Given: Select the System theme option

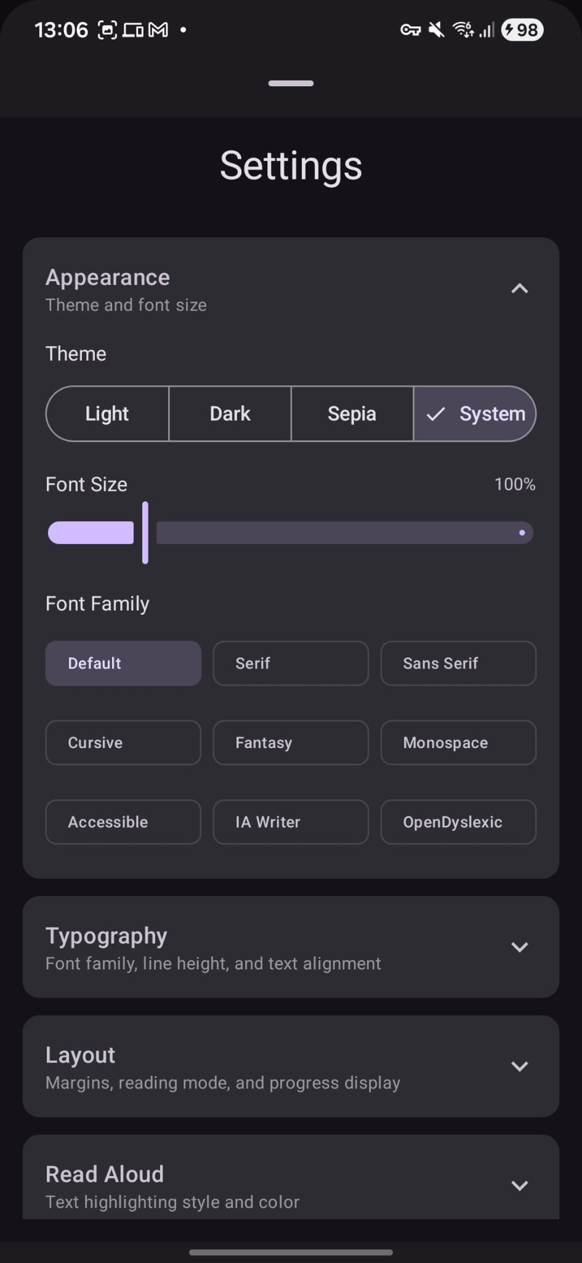Looking at the screenshot, I should (x=475, y=414).
